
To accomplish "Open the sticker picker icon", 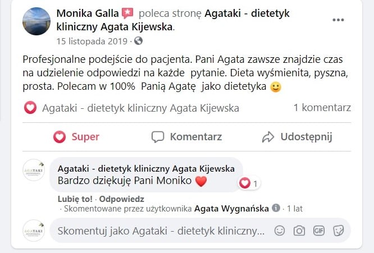I will (338, 231).
